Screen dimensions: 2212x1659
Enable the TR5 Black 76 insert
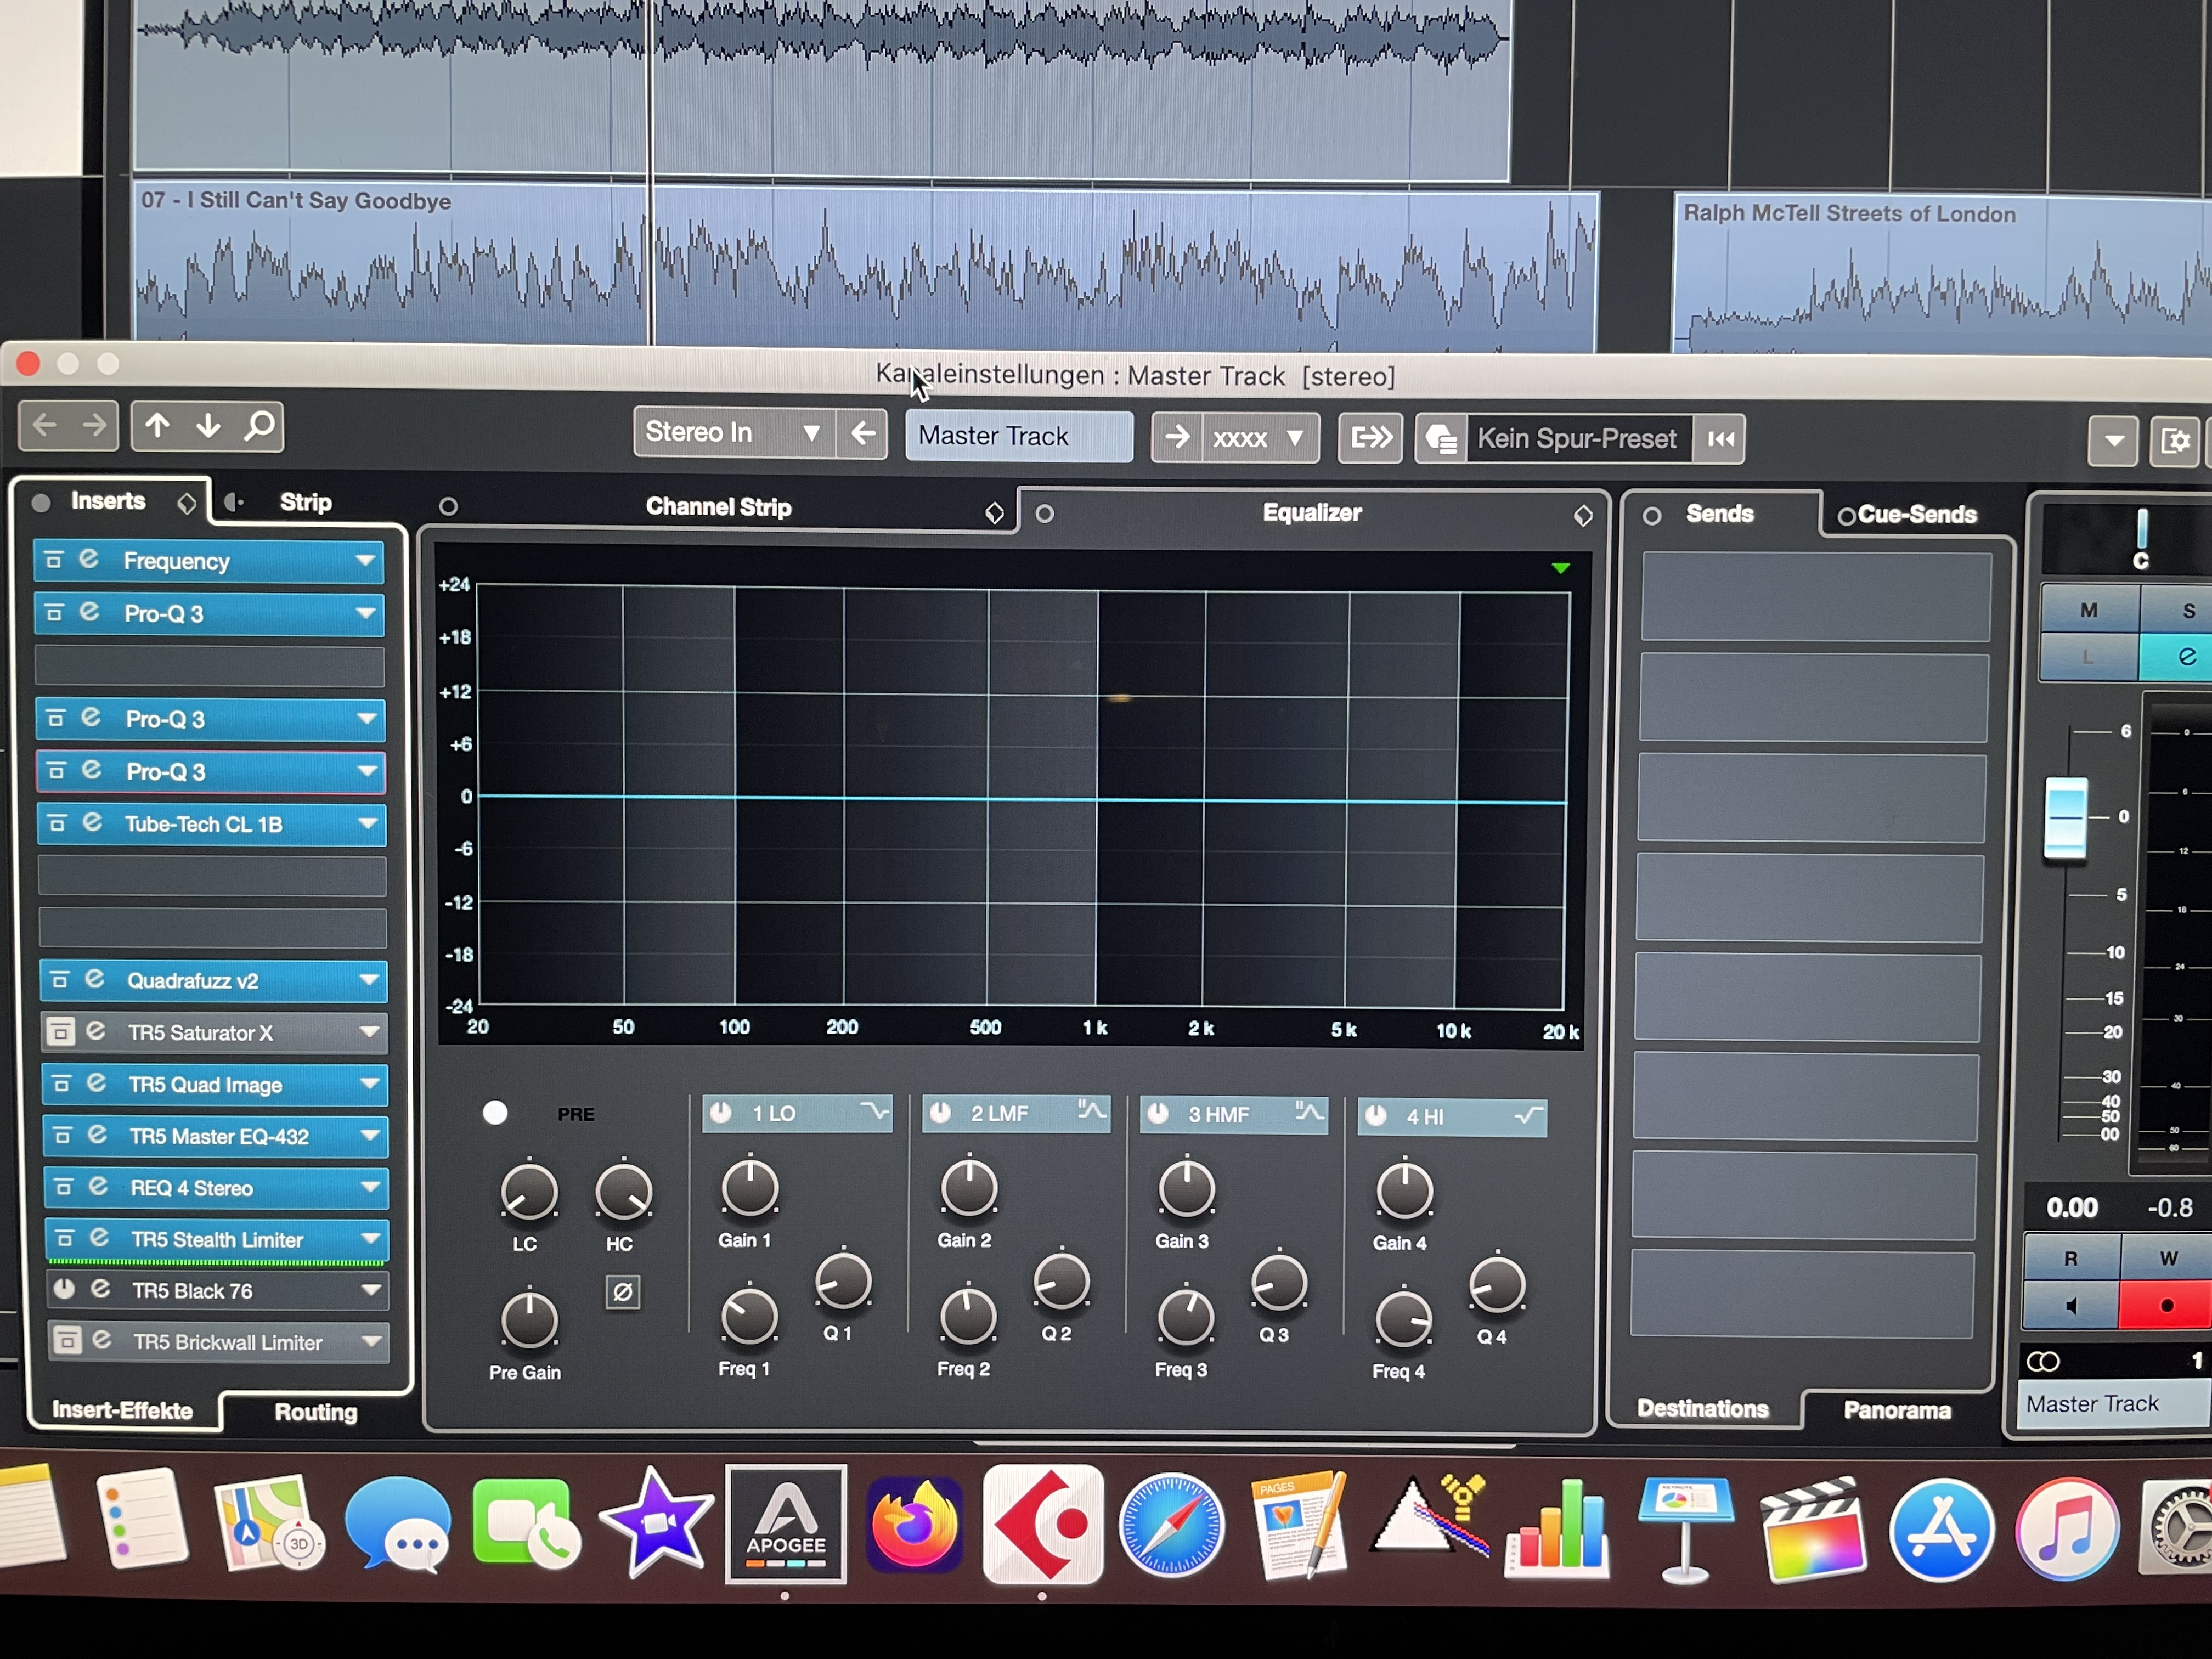tap(65, 1290)
